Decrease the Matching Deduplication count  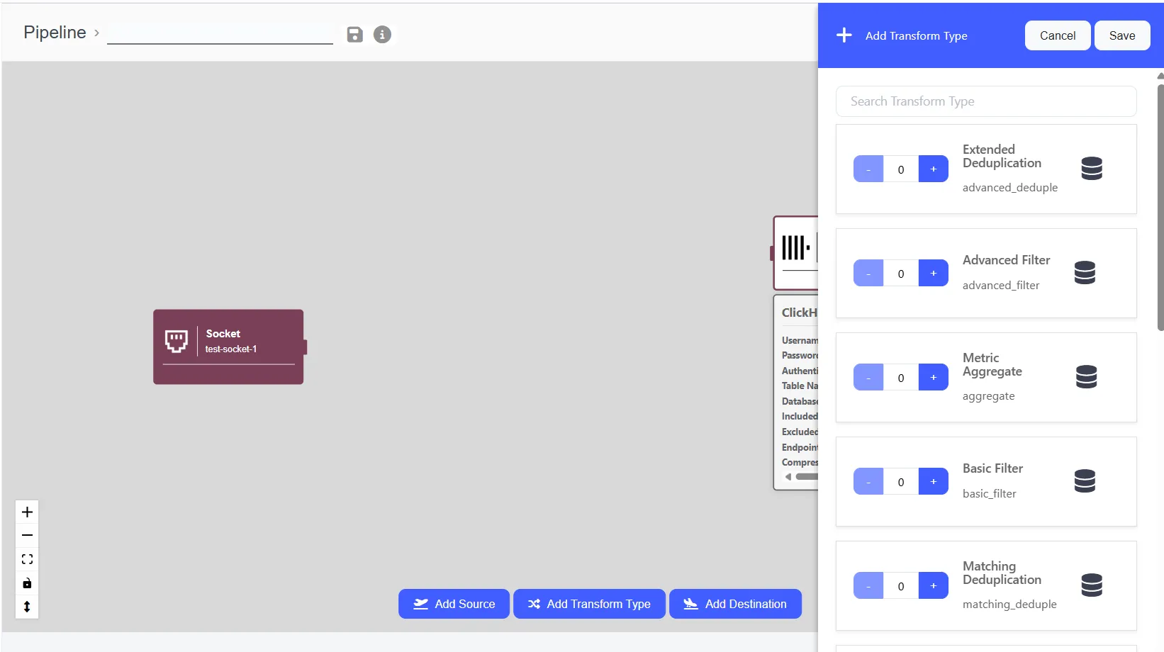pyautogui.click(x=868, y=585)
